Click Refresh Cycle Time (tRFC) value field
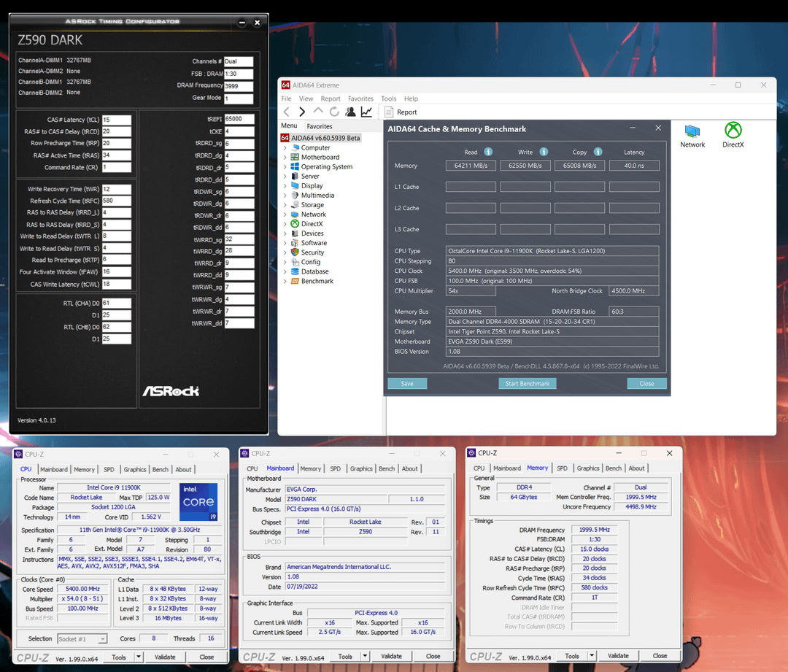 click(x=117, y=201)
